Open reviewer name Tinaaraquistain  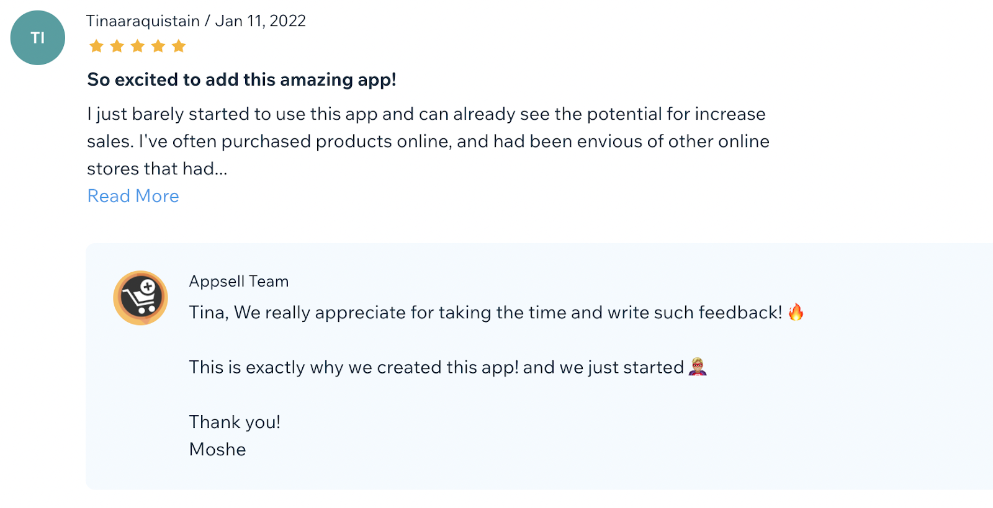(143, 21)
